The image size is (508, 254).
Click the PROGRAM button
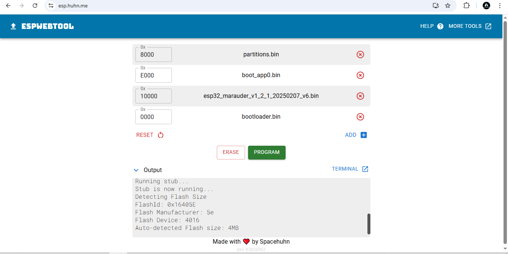[x=267, y=152]
